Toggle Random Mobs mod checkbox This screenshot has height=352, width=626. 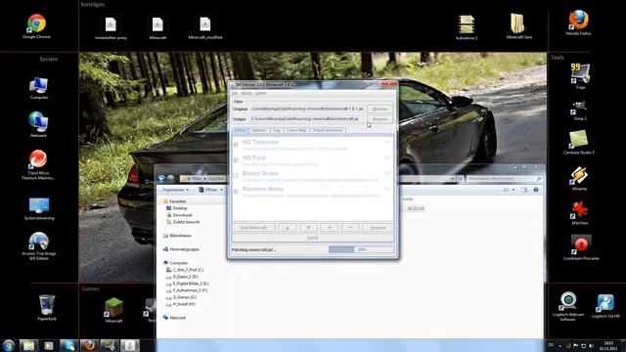tap(236, 192)
